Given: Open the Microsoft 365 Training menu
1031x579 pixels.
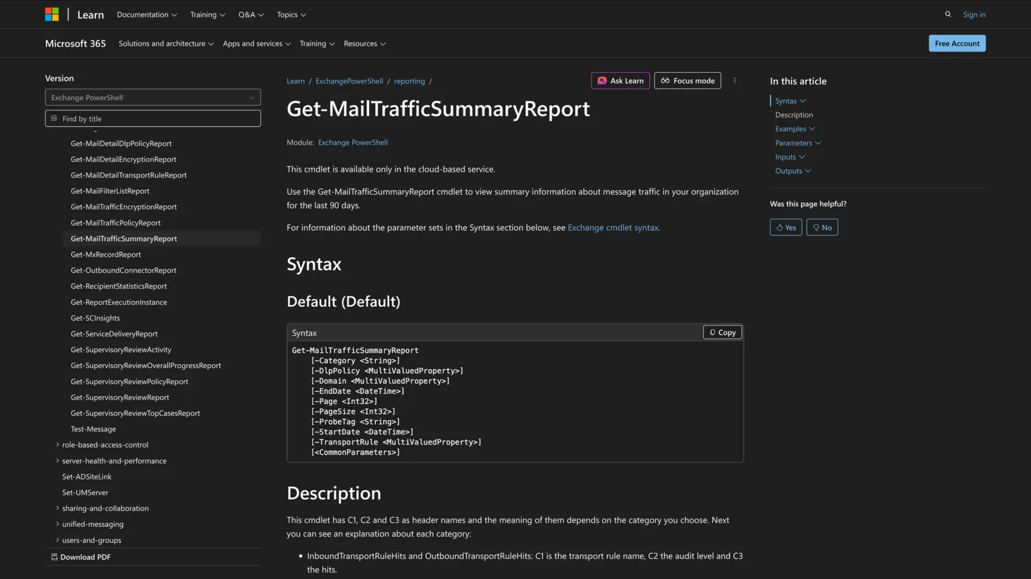Looking at the screenshot, I should [x=317, y=44].
